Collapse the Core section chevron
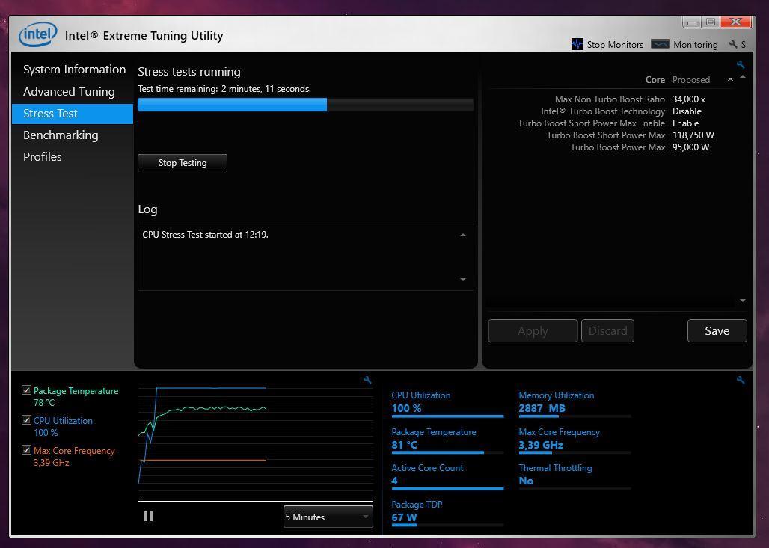The width and height of the screenshot is (769, 548). (730, 80)
